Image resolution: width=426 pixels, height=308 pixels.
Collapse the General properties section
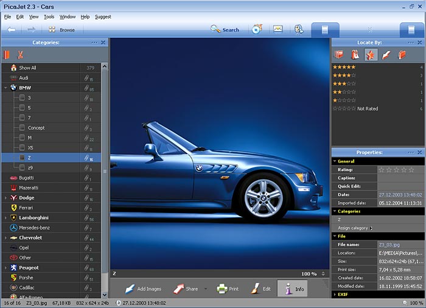(335, 161)
